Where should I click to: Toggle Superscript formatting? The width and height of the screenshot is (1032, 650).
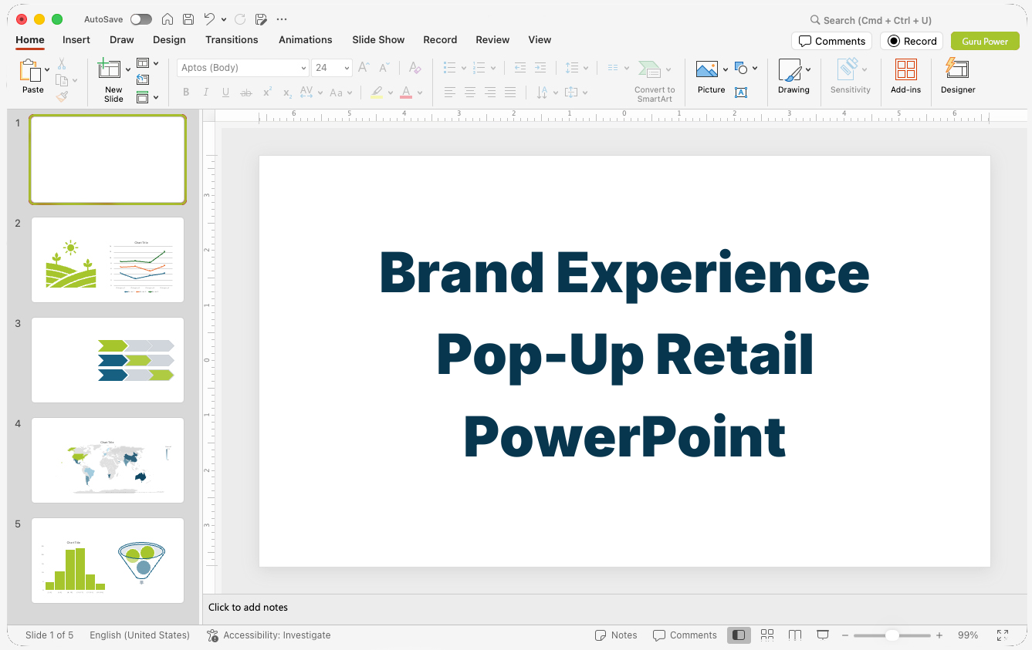coord(267,93)
